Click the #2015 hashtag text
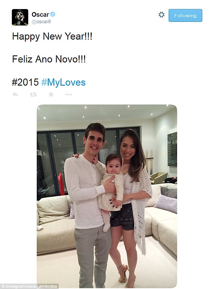Screen dimensions: 213x289 (25, 82)
